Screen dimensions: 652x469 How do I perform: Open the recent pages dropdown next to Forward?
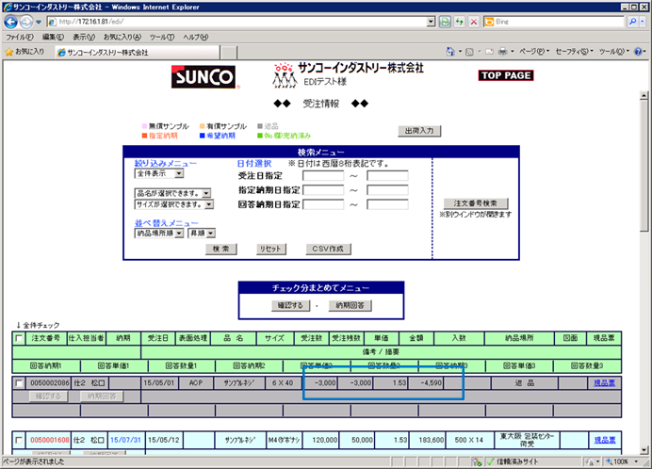39,22
